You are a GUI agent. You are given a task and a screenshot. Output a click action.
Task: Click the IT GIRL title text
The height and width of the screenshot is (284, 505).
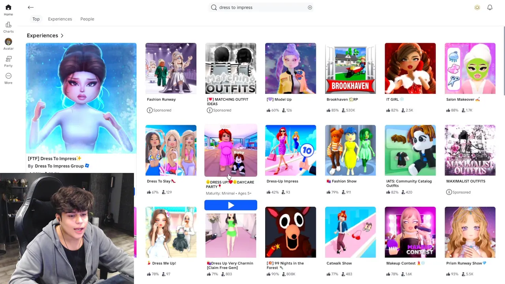pyautogui.click(x=395, y=99)
